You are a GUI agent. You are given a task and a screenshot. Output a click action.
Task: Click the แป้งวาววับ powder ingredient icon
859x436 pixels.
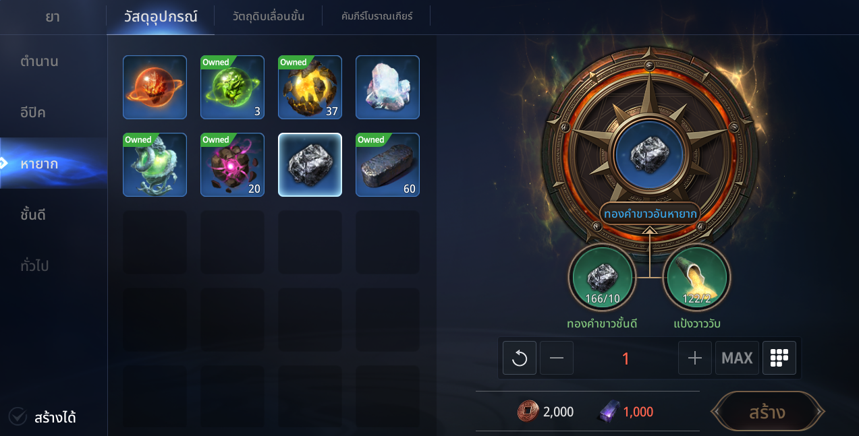click(697, 277)
